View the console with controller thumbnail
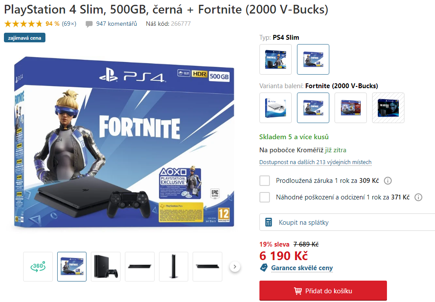The image size is (435, 302). tap(106, 267)
